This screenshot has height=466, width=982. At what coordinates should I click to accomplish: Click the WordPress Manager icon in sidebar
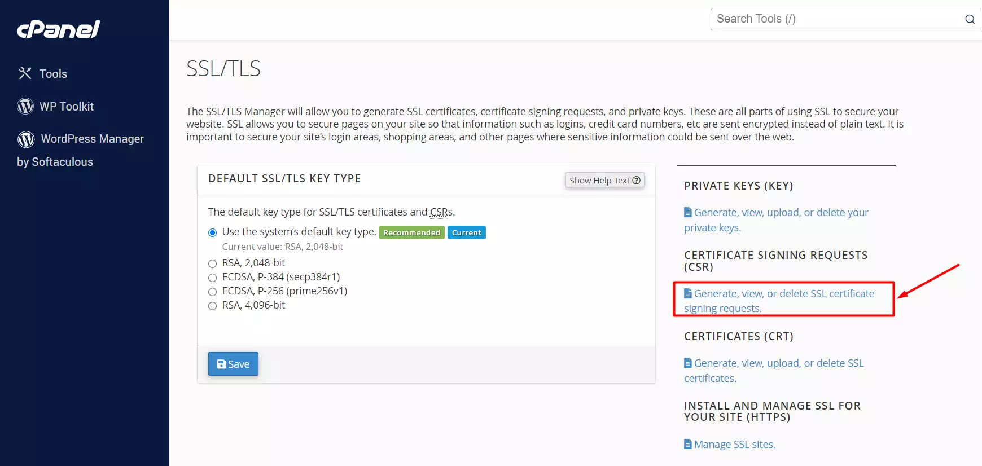tap(26, 139)
